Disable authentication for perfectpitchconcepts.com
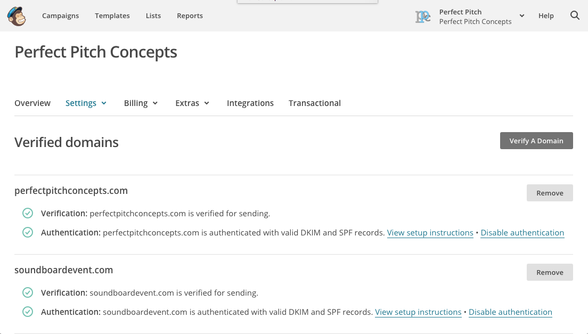This screenshot has width=588, height=334. coord(522,233)
